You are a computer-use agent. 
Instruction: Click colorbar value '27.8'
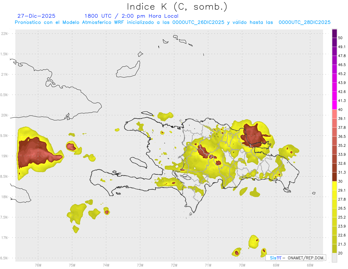[342, 199]
